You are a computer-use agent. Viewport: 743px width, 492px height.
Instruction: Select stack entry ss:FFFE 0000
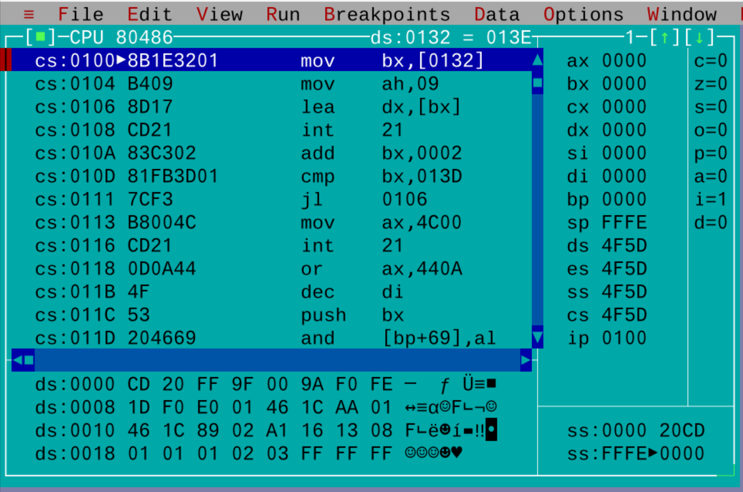636,453
